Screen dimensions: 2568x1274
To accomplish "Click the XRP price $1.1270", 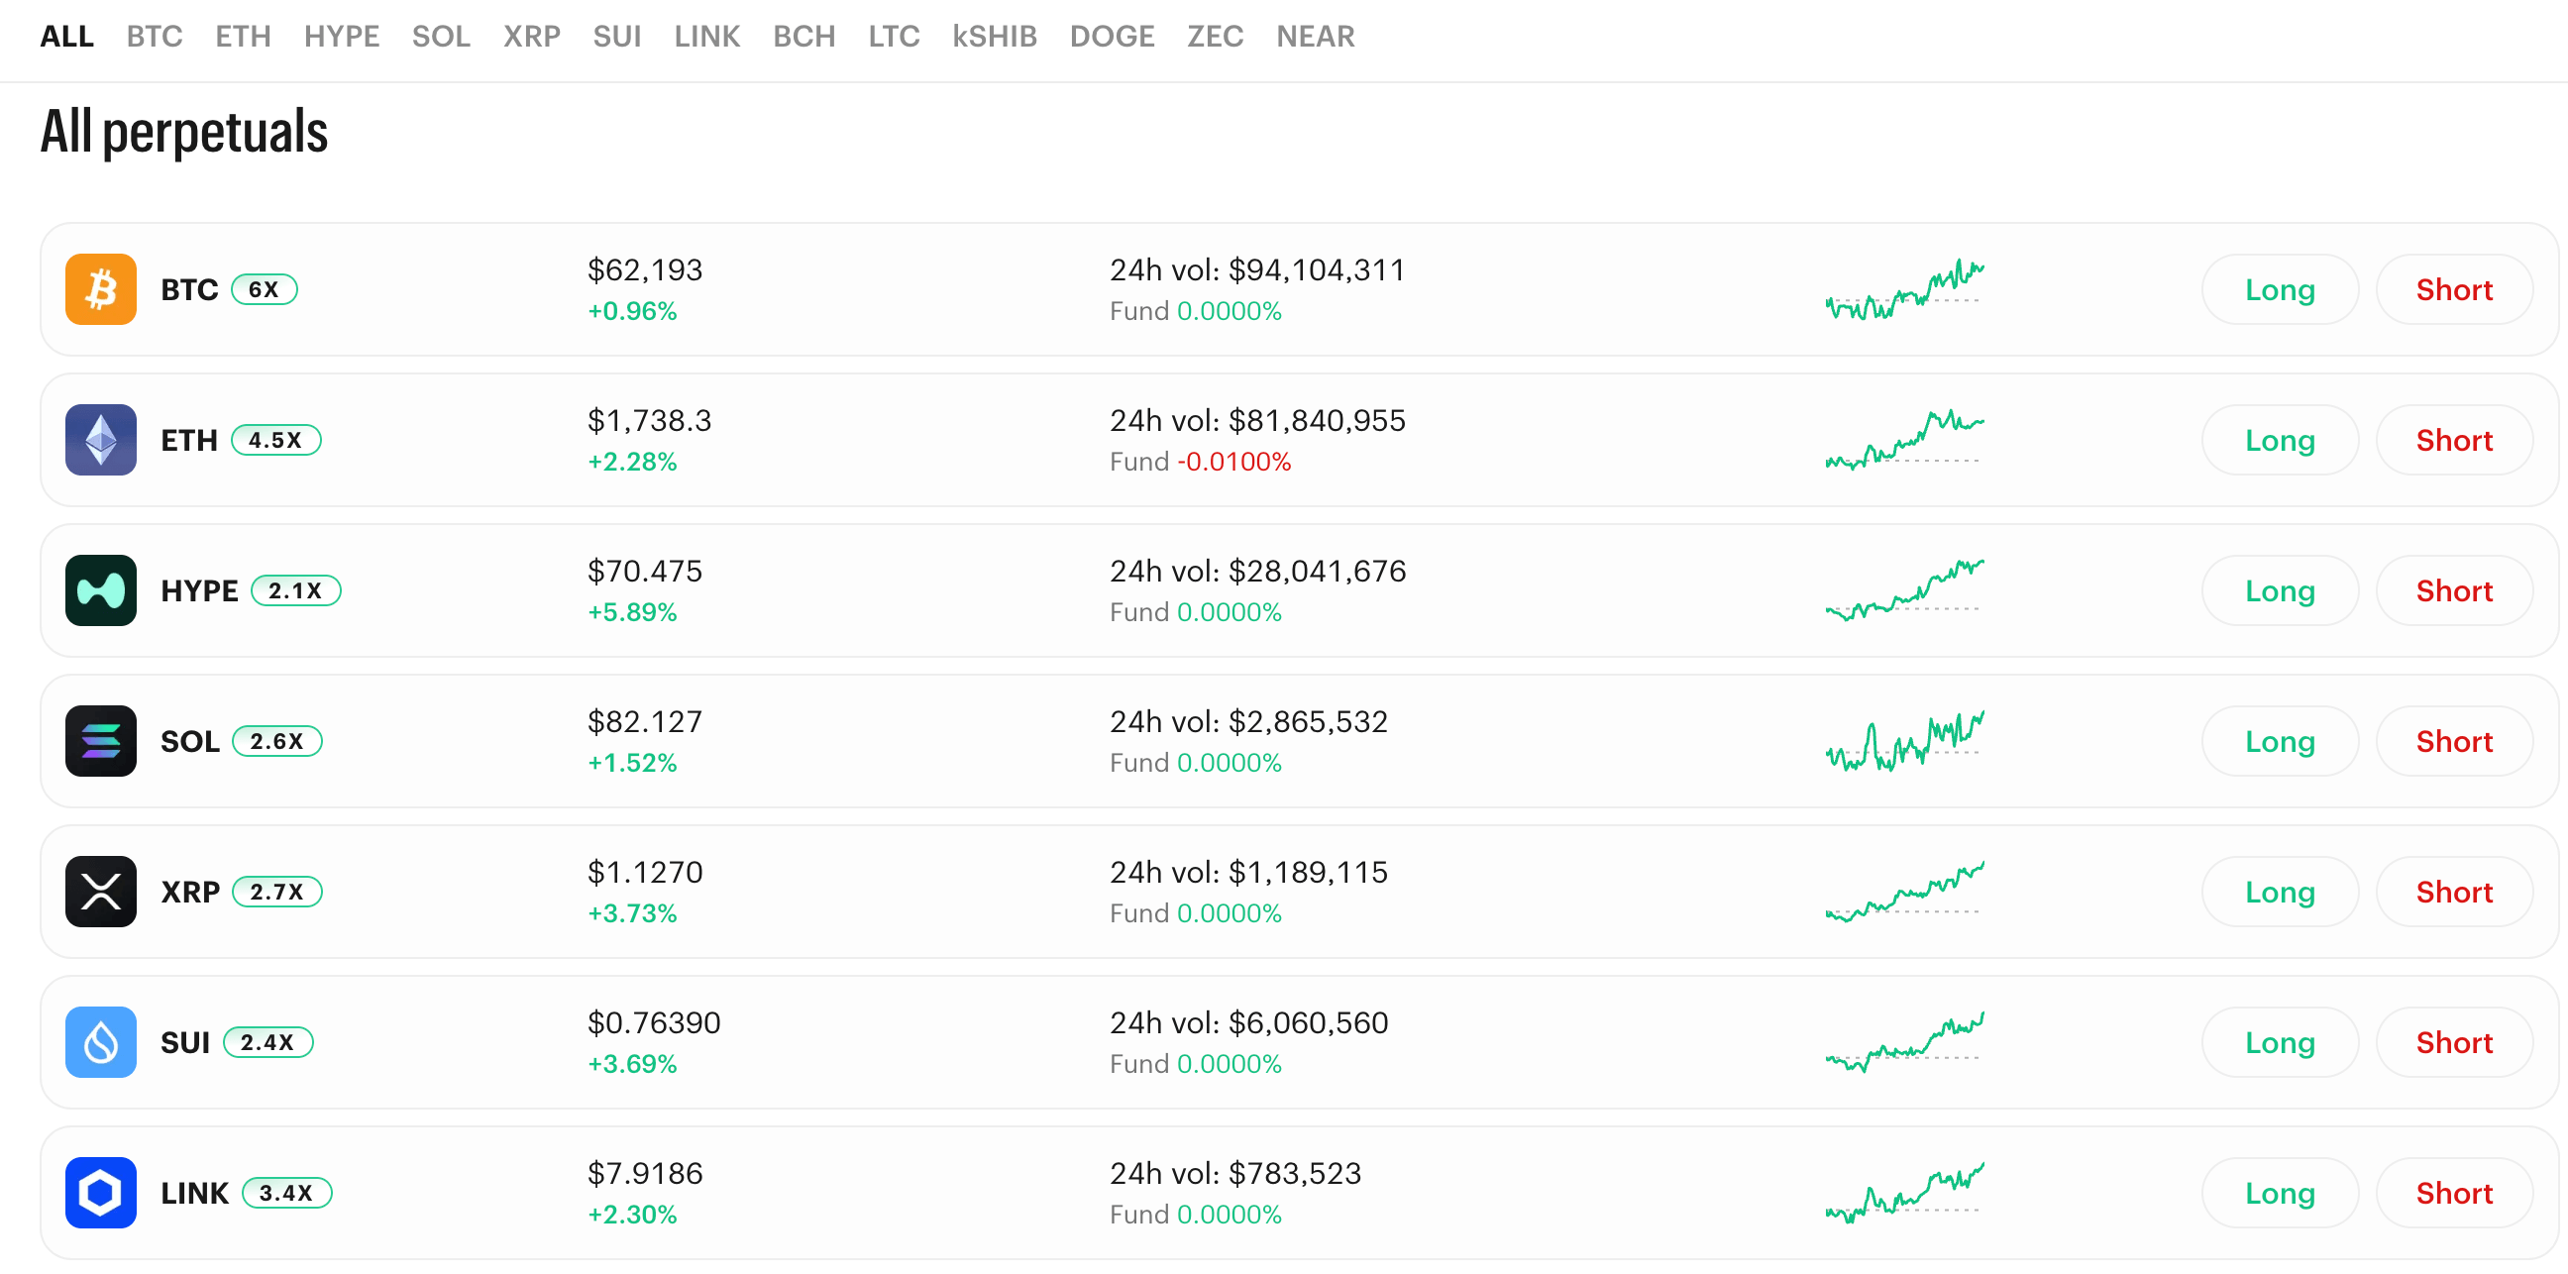I will tap(645, 872).
